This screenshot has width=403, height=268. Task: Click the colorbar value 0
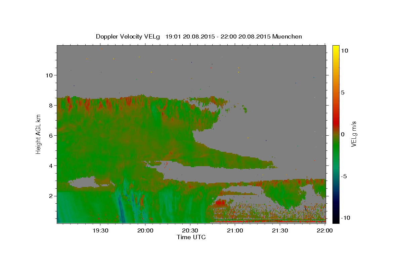[x=343, y=134]
